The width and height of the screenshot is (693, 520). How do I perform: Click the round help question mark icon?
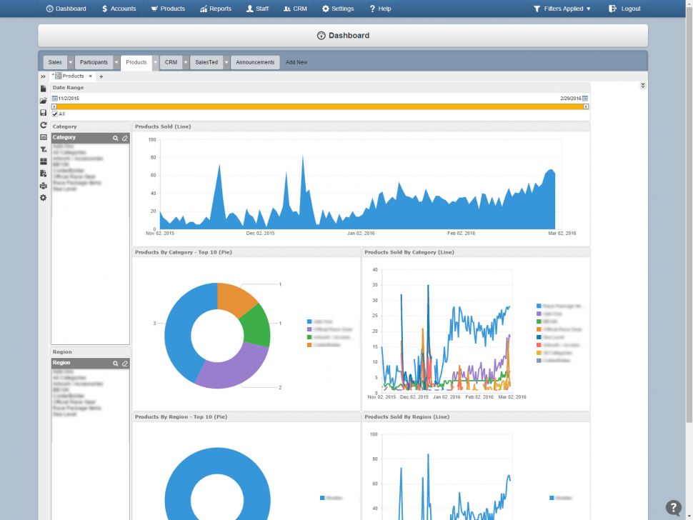(x=674, y=508)
